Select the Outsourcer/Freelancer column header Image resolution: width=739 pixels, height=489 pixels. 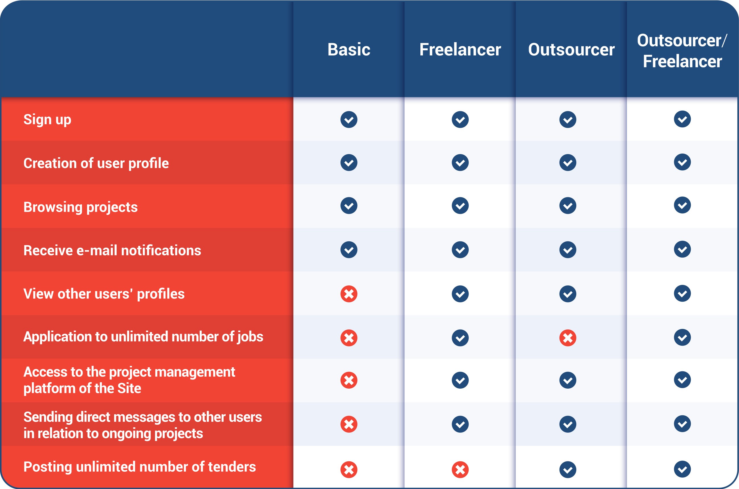pos(682,51)
